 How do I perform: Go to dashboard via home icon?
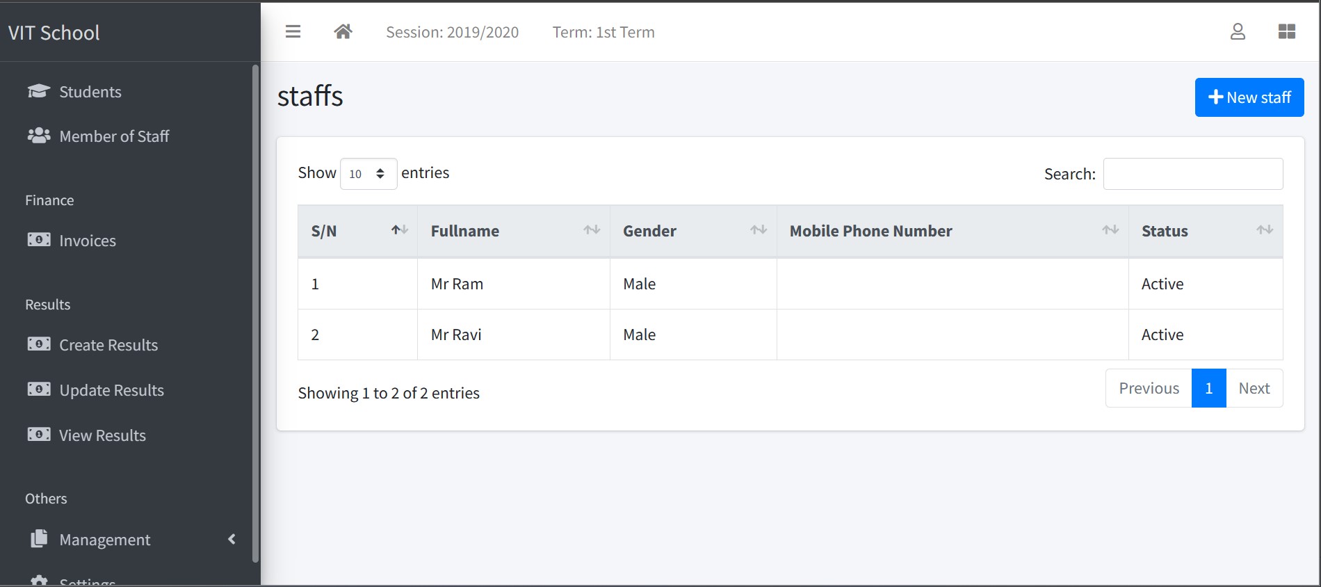343,32
